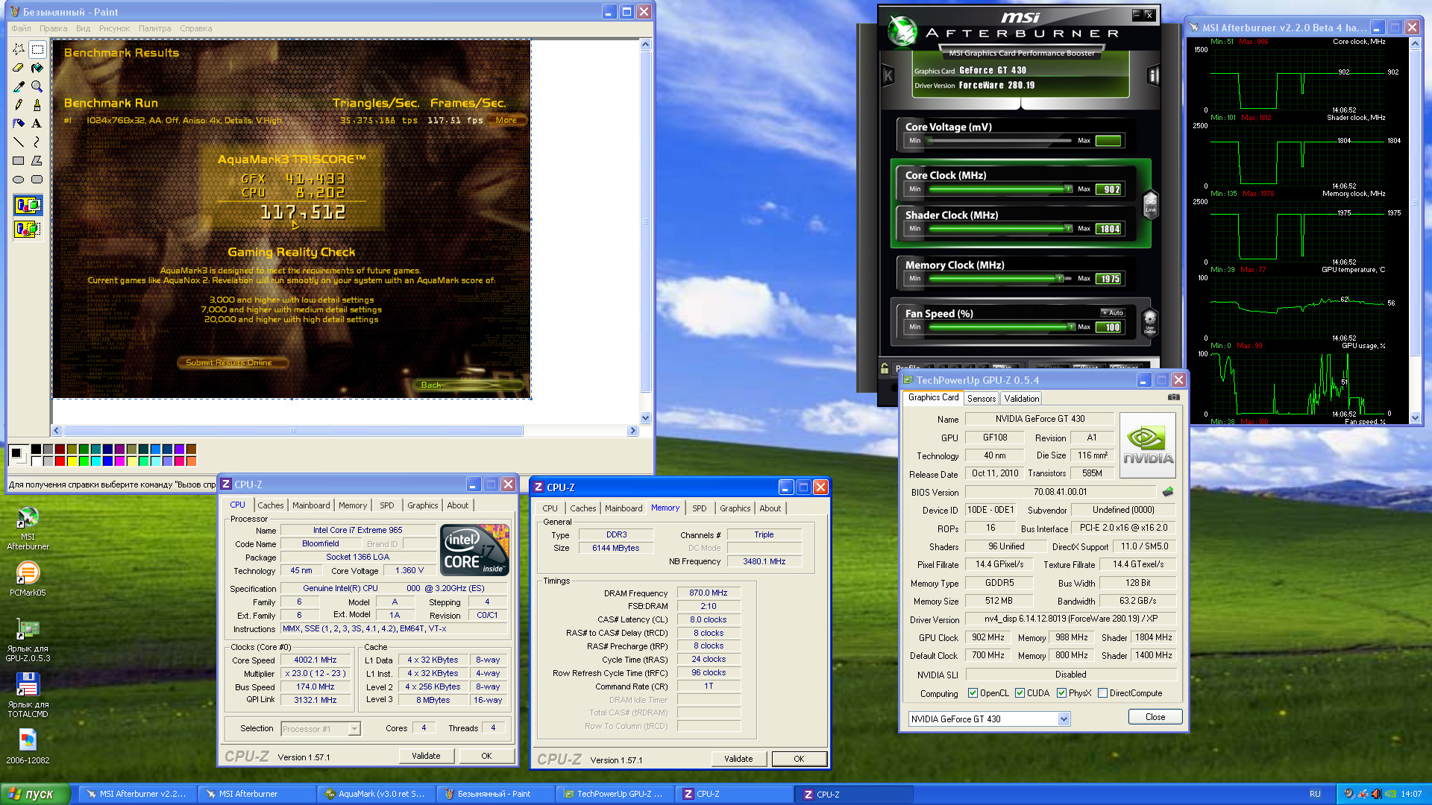Select the Curve tool in Paint
The image size is (1432, 805).
point(37,142)
